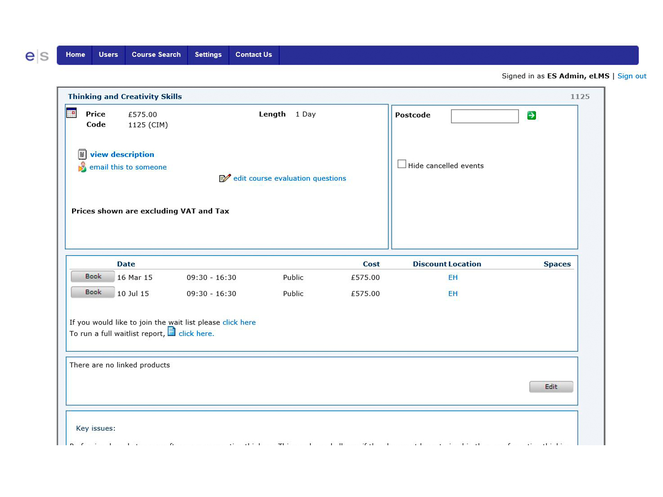The height and width of the screenshot is (497, 663).
Task: Click the course number 1125 at top right
Action: click(580, 97)
